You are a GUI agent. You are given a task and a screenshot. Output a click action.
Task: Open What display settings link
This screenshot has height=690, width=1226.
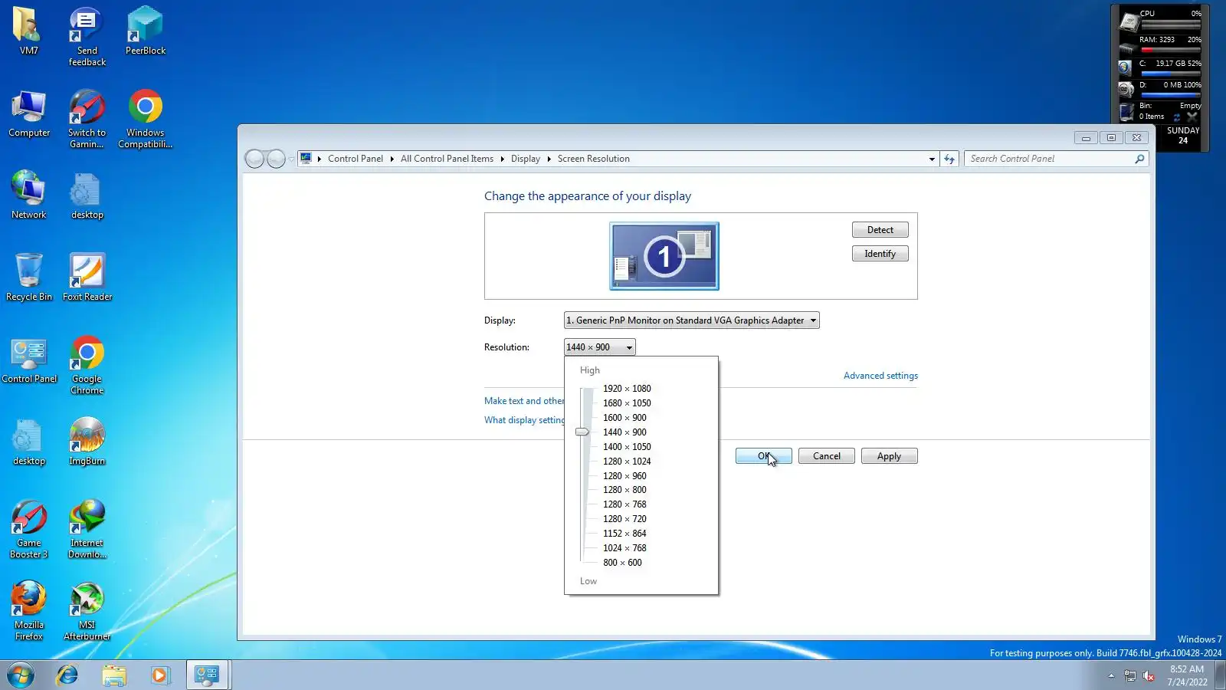coord(524,420)
